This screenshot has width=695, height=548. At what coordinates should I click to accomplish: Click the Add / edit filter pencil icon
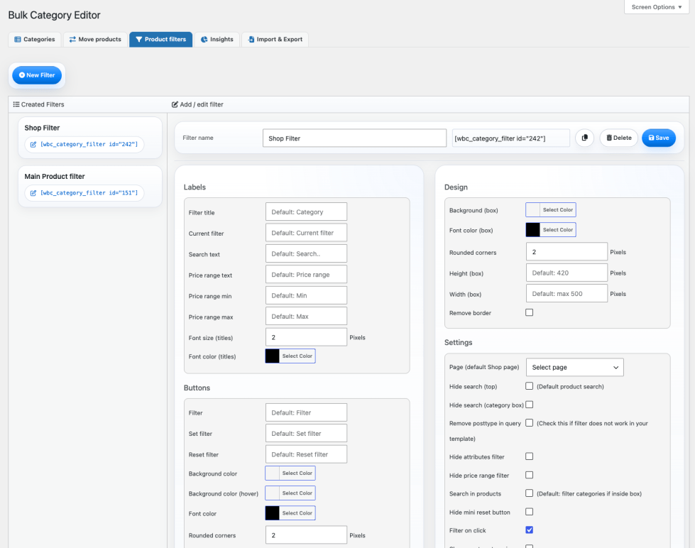[x=175, y=104]
